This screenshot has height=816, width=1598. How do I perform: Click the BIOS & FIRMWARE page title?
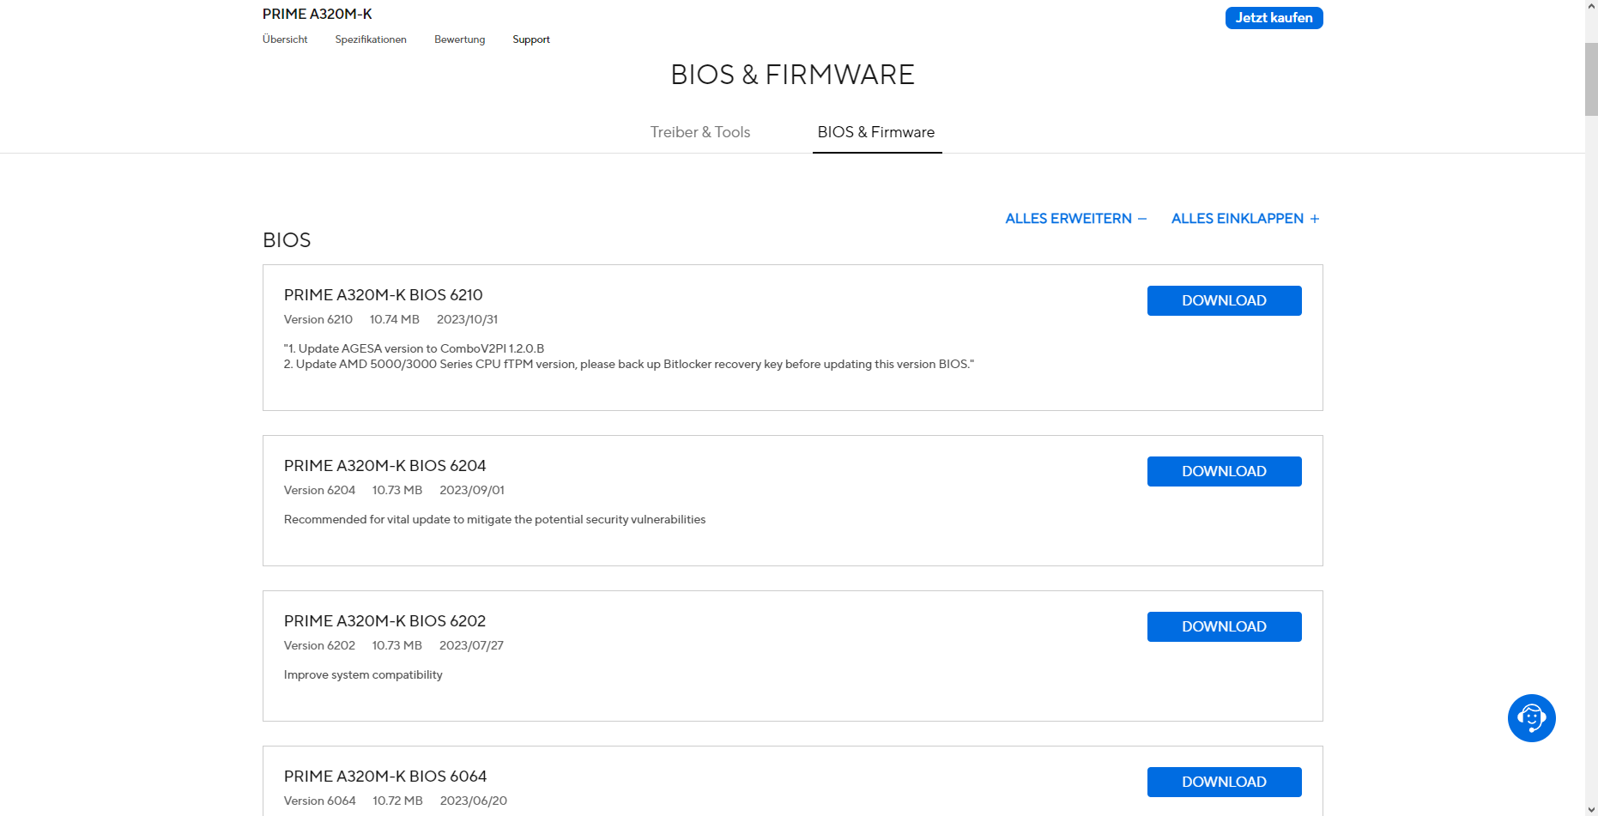pos(792,75)
